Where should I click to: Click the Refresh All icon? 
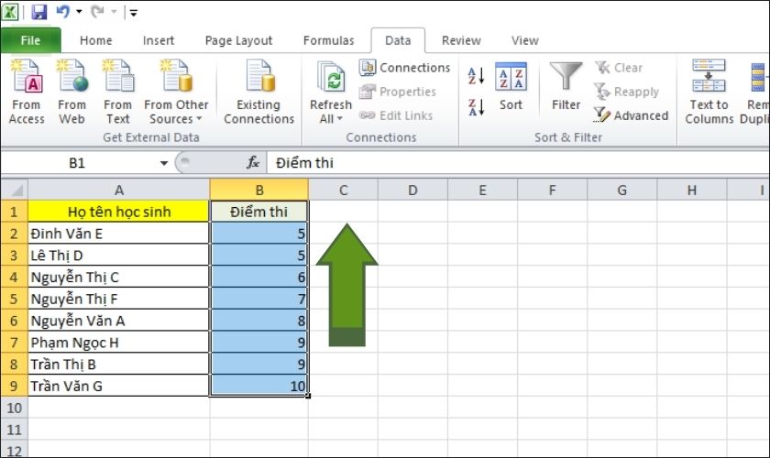click(331, 79)
